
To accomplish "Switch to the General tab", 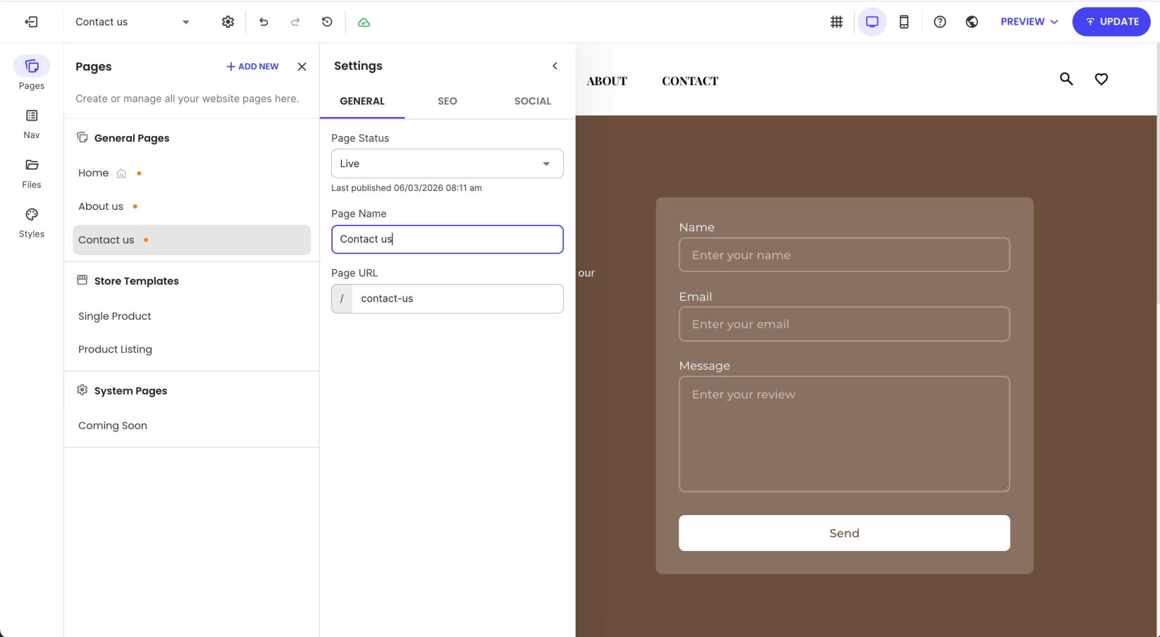I will point(362,101).
